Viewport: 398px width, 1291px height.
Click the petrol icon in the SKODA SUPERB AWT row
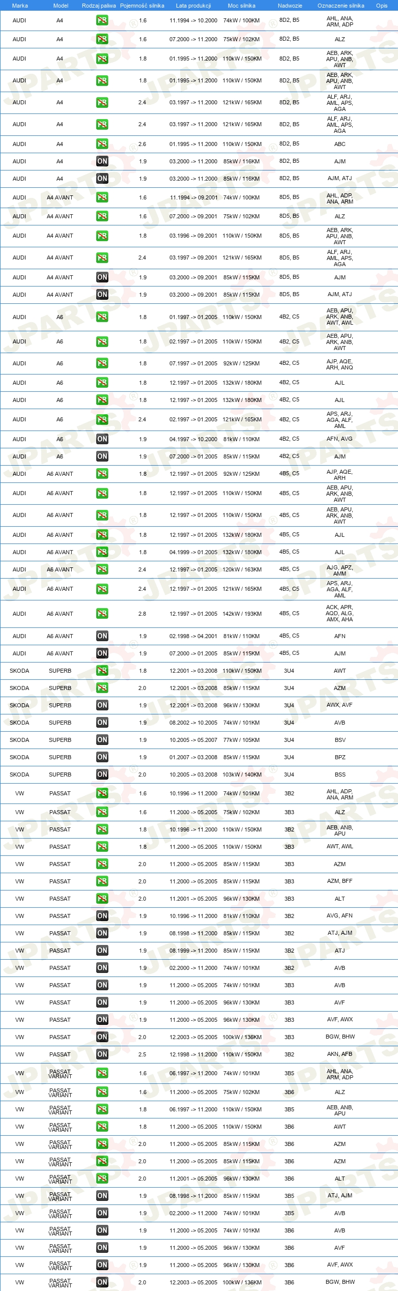point(102,671)
